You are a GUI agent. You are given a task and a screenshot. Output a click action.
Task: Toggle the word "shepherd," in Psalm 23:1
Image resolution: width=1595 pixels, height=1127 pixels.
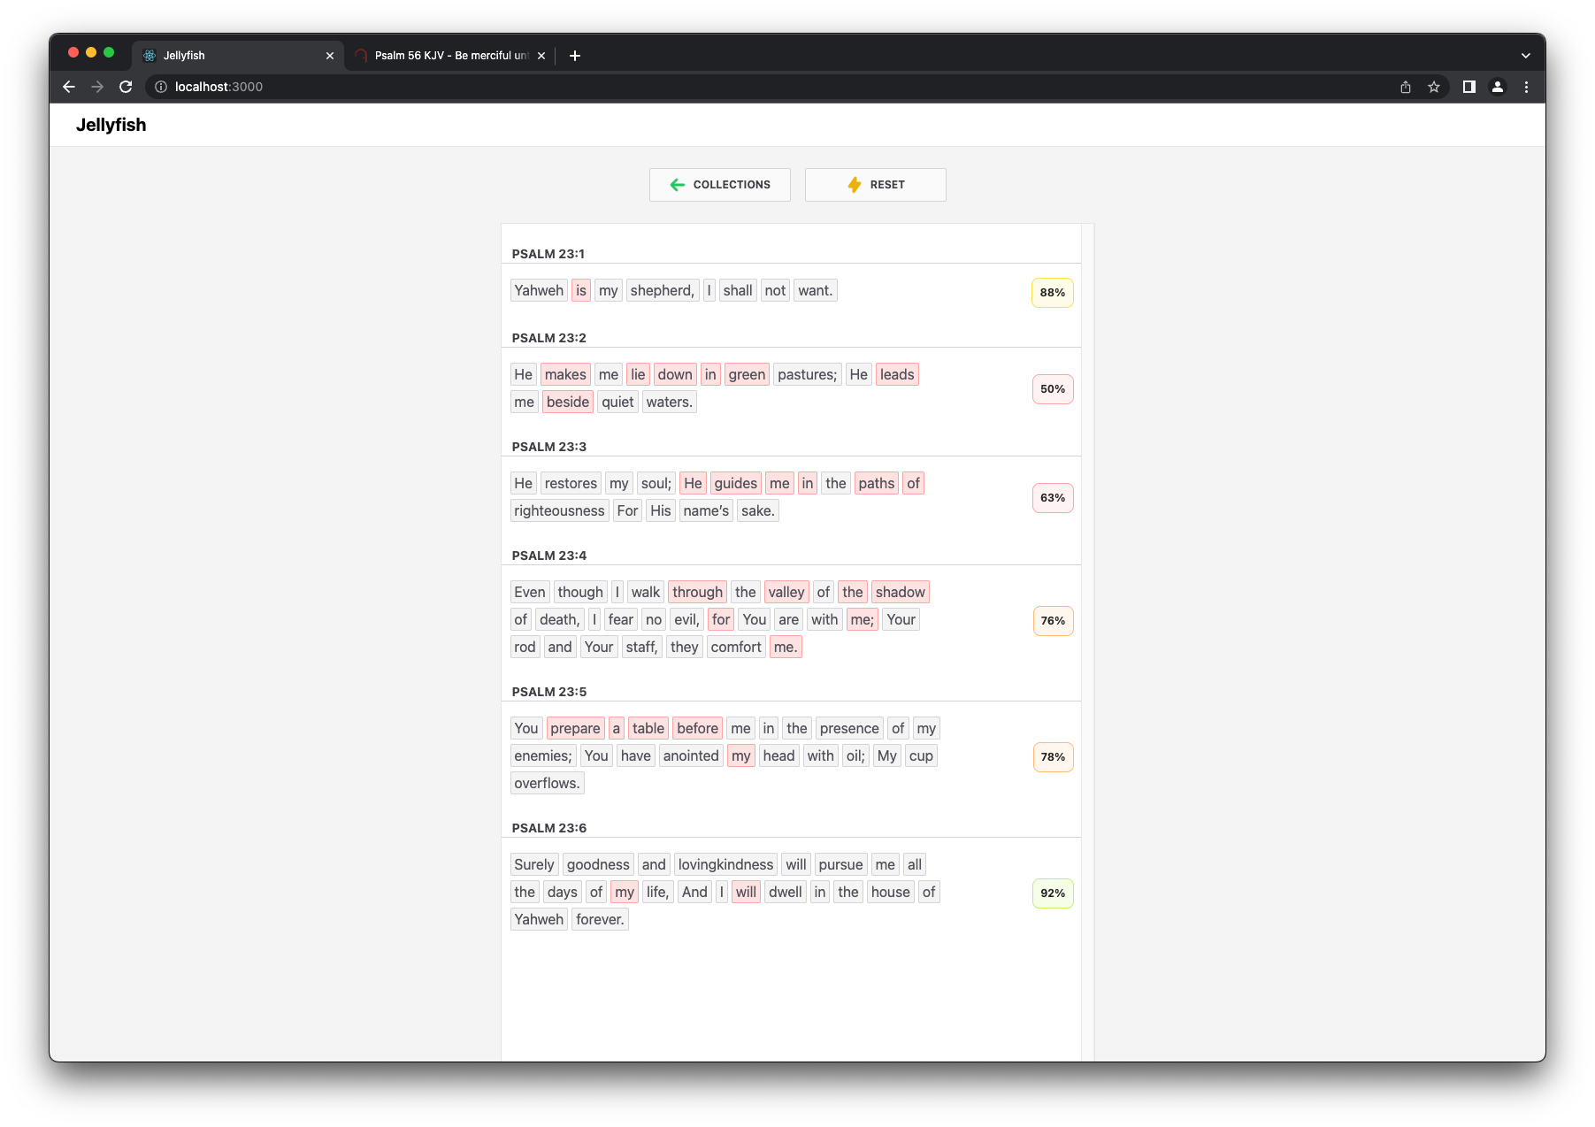(x=662, y=290)
